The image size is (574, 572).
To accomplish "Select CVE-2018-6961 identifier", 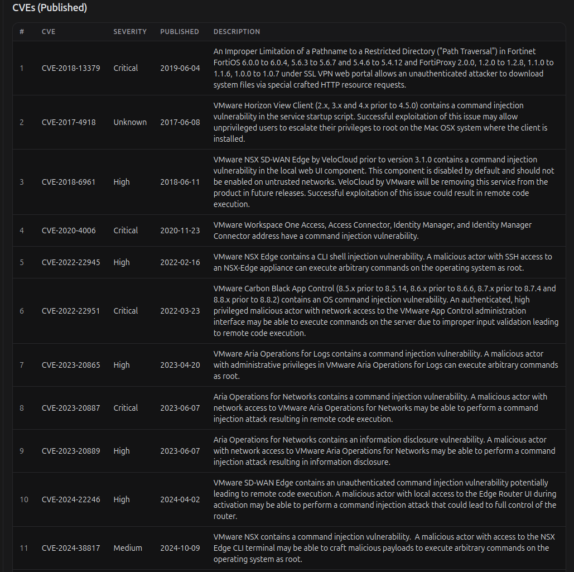I will pos(69,182).
